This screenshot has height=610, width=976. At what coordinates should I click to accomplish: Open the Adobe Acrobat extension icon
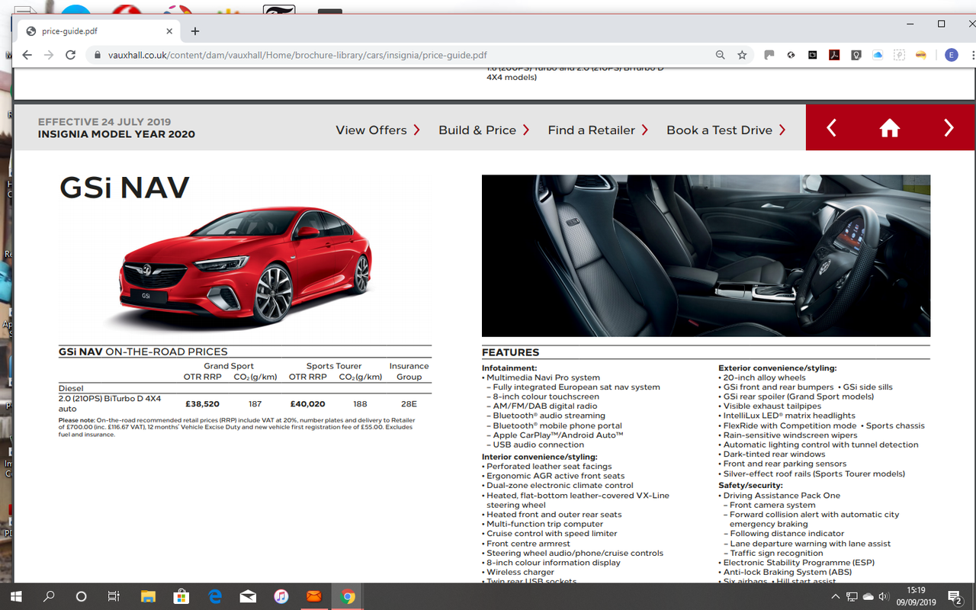pos(834,55)
